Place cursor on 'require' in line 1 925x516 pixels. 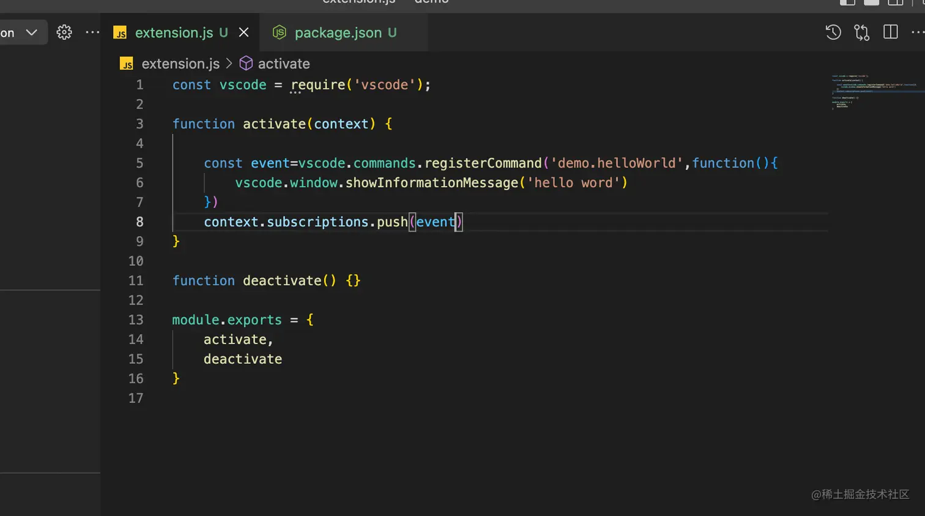[x=318, y=85]
